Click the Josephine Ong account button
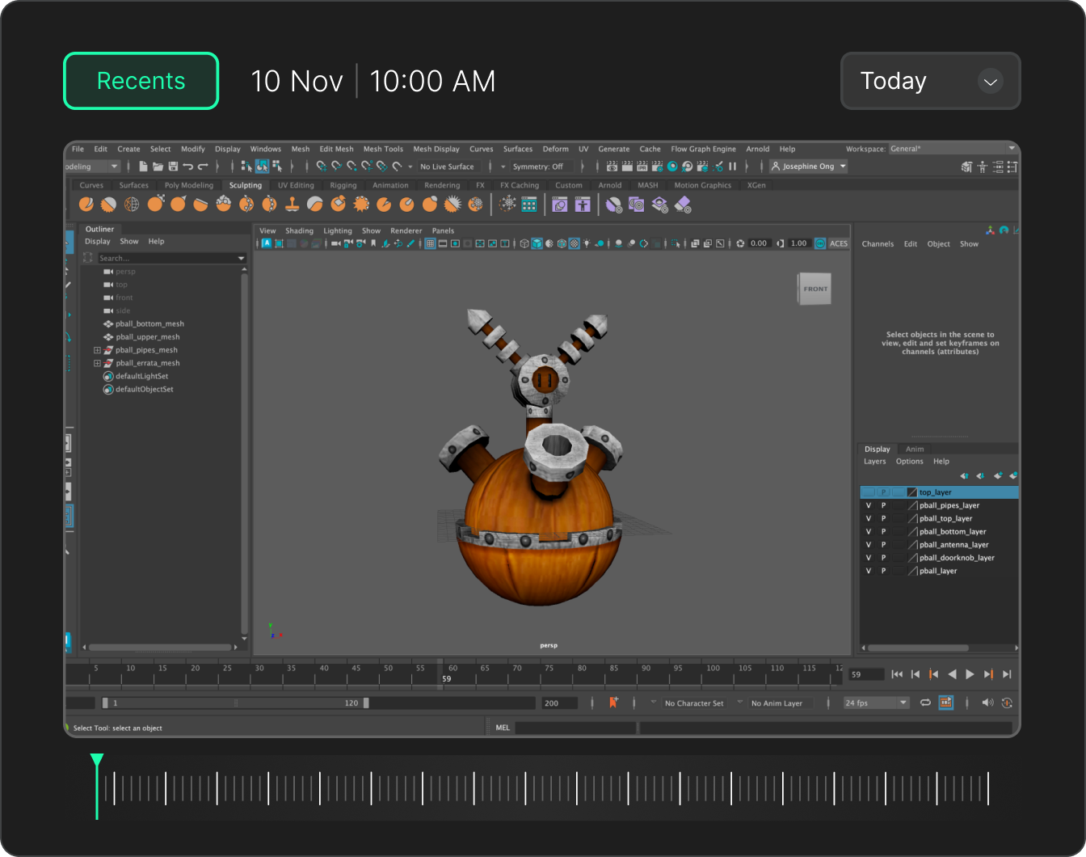The width and height of the screenshot is (1086, 857). click(x=808, y=167)
